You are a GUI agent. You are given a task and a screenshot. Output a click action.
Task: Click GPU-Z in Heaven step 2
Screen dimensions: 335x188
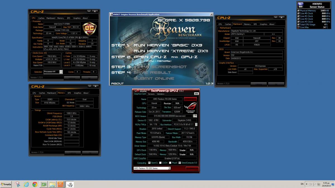[x=190, y=57]
